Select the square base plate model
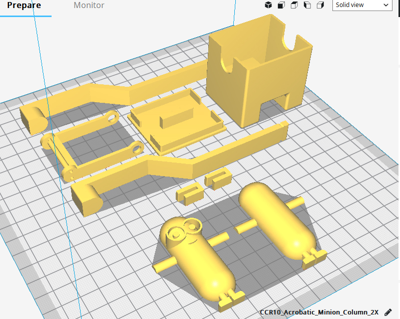Viewport: 400px width, 319px height. point(177,122)
